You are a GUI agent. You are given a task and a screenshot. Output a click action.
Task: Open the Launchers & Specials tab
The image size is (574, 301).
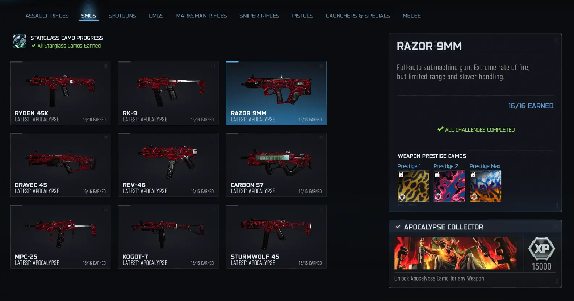coord(358,16)
